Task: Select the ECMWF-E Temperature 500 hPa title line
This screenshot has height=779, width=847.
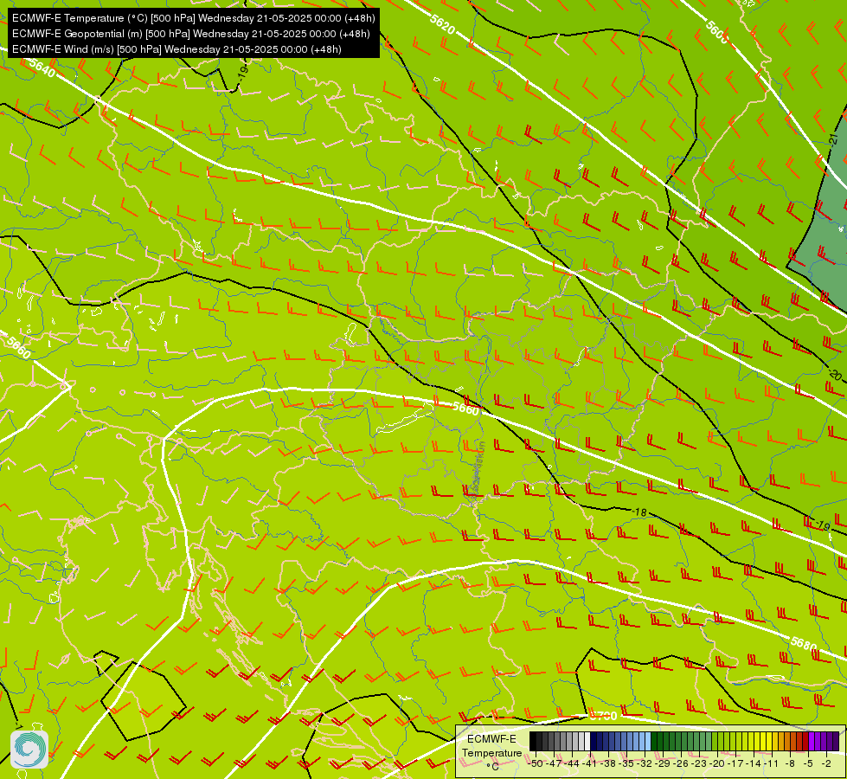Action: click(x=194, y=18)
